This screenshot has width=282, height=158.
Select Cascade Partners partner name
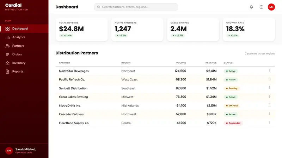(71, 114)
